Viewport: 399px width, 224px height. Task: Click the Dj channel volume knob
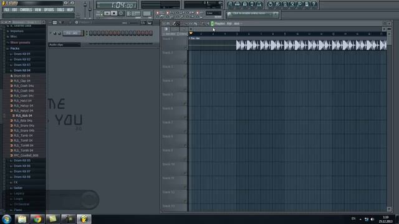[x=59, y=33]
